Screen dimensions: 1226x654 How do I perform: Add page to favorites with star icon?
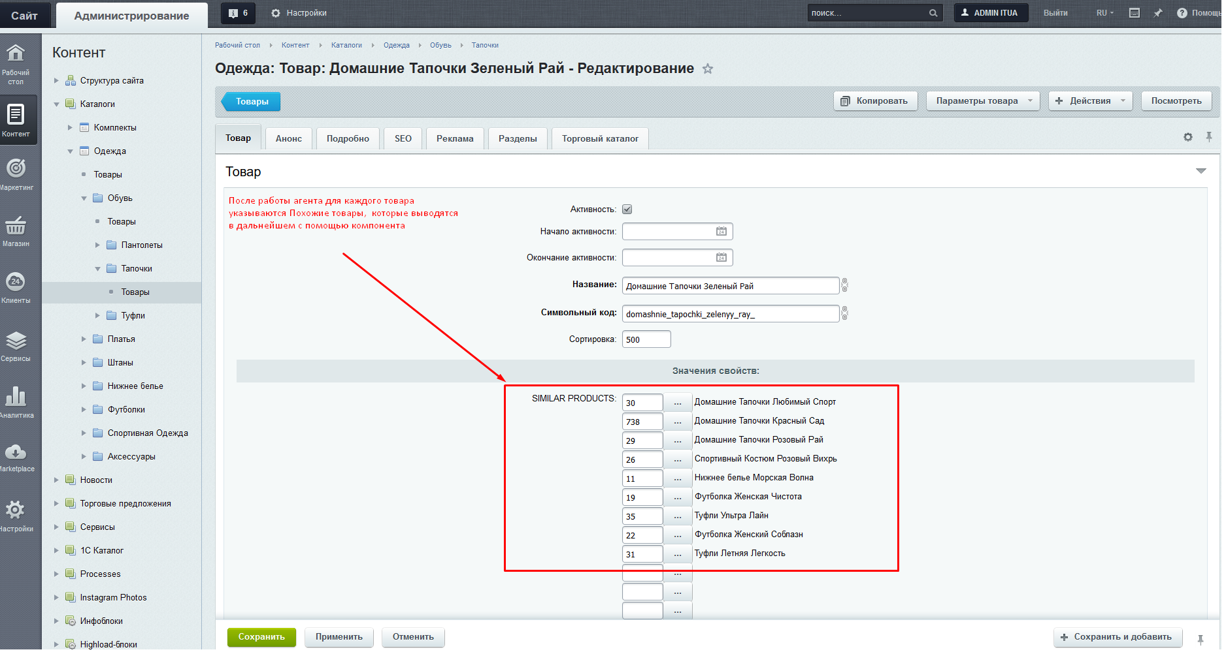pos(708,69)
